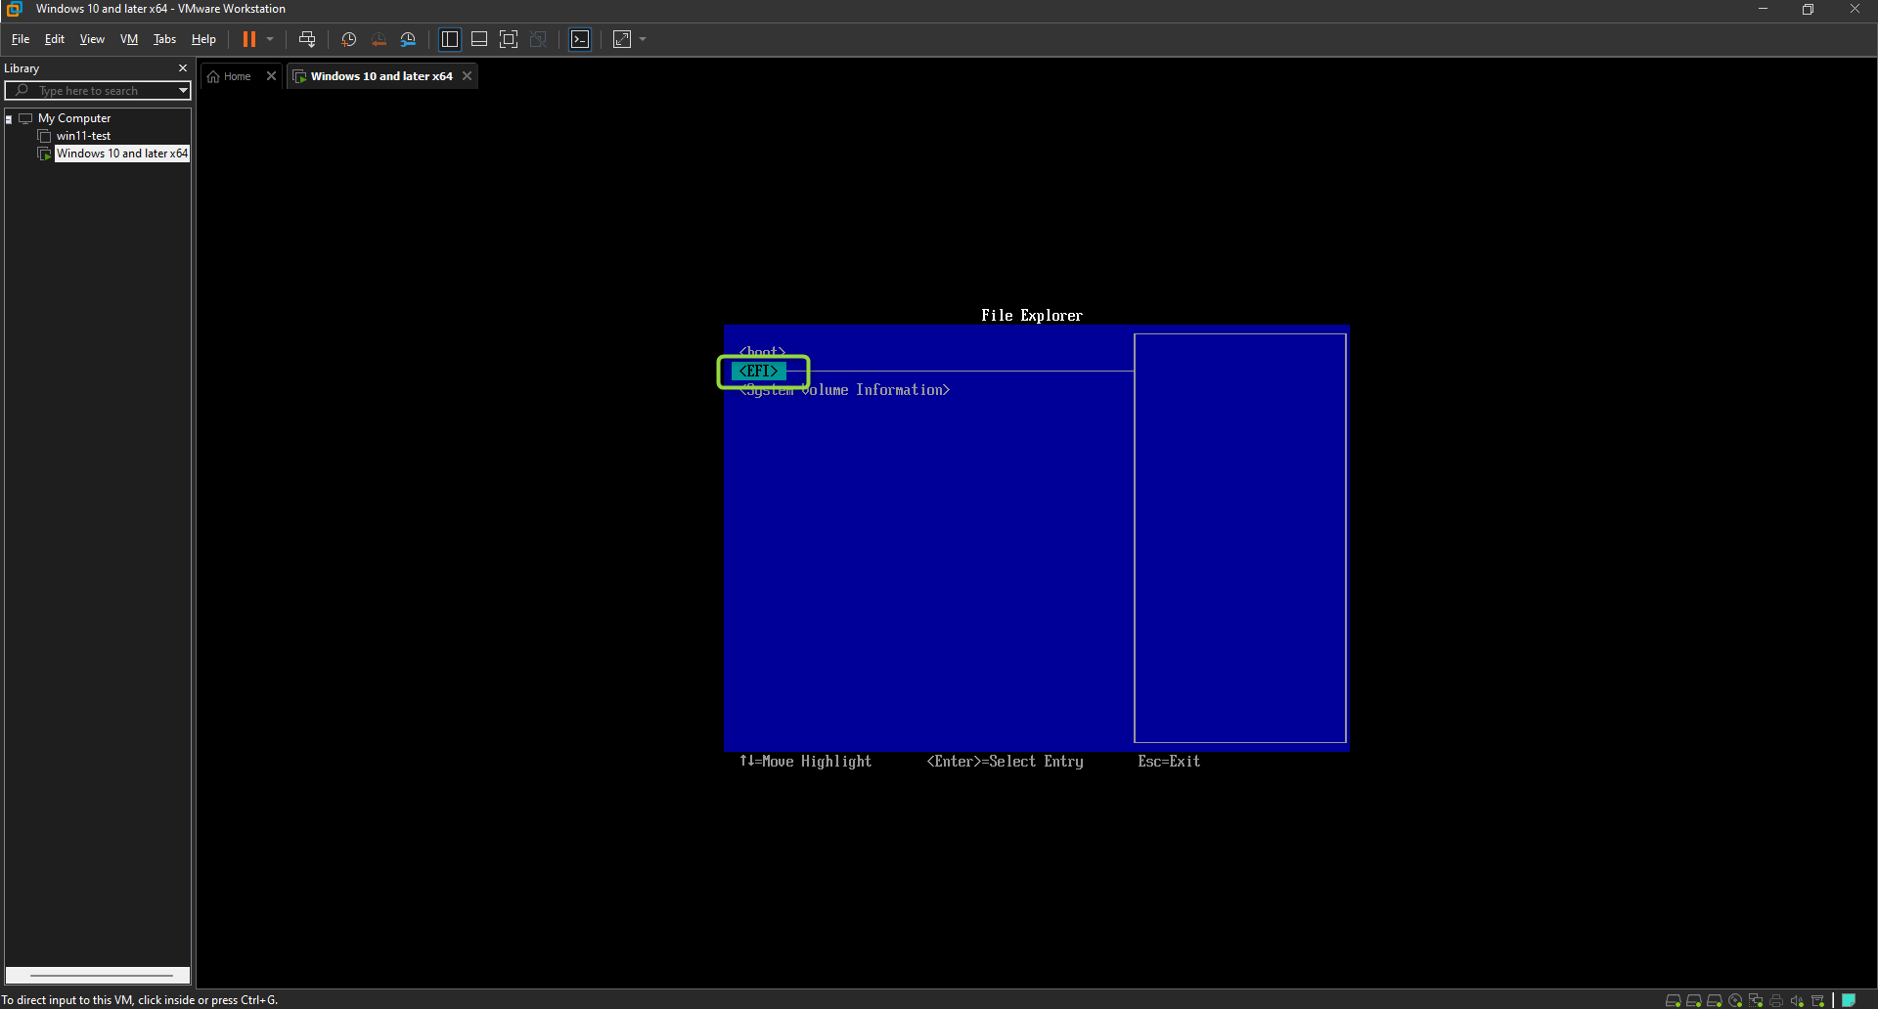This screenshot has height=1009, width=1878.
Task: Click the sound card status icon
Action: click(1797, 1000)
